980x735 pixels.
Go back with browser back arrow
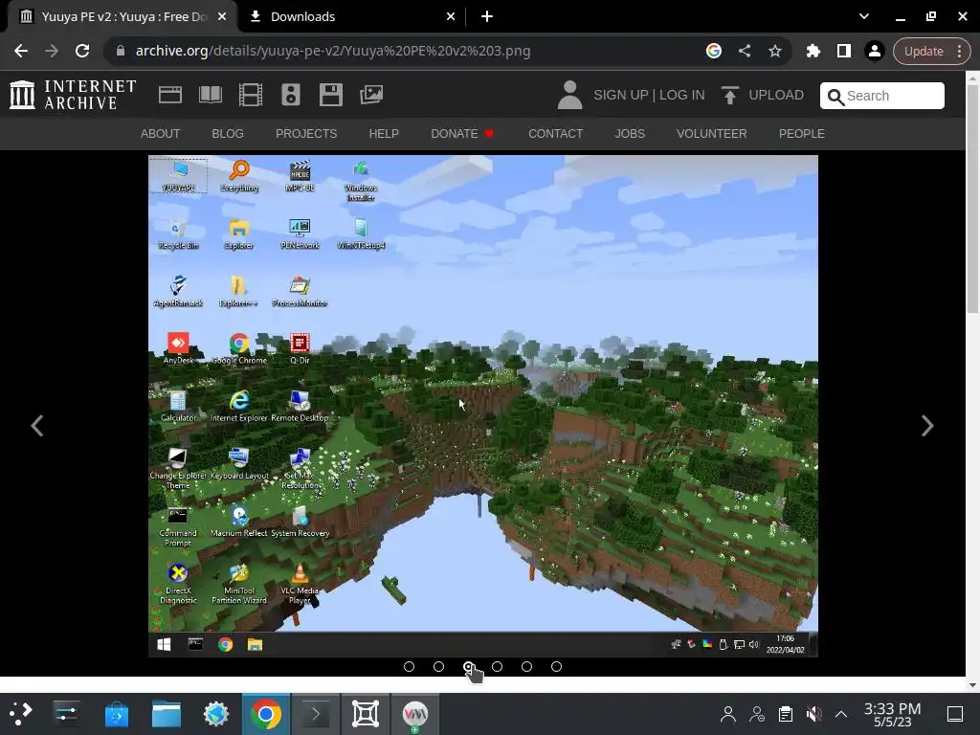(x=21, y=51)
